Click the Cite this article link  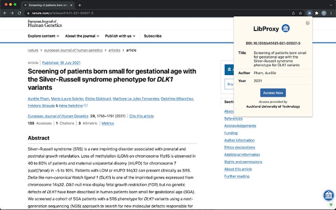click(x=142, y=116)
